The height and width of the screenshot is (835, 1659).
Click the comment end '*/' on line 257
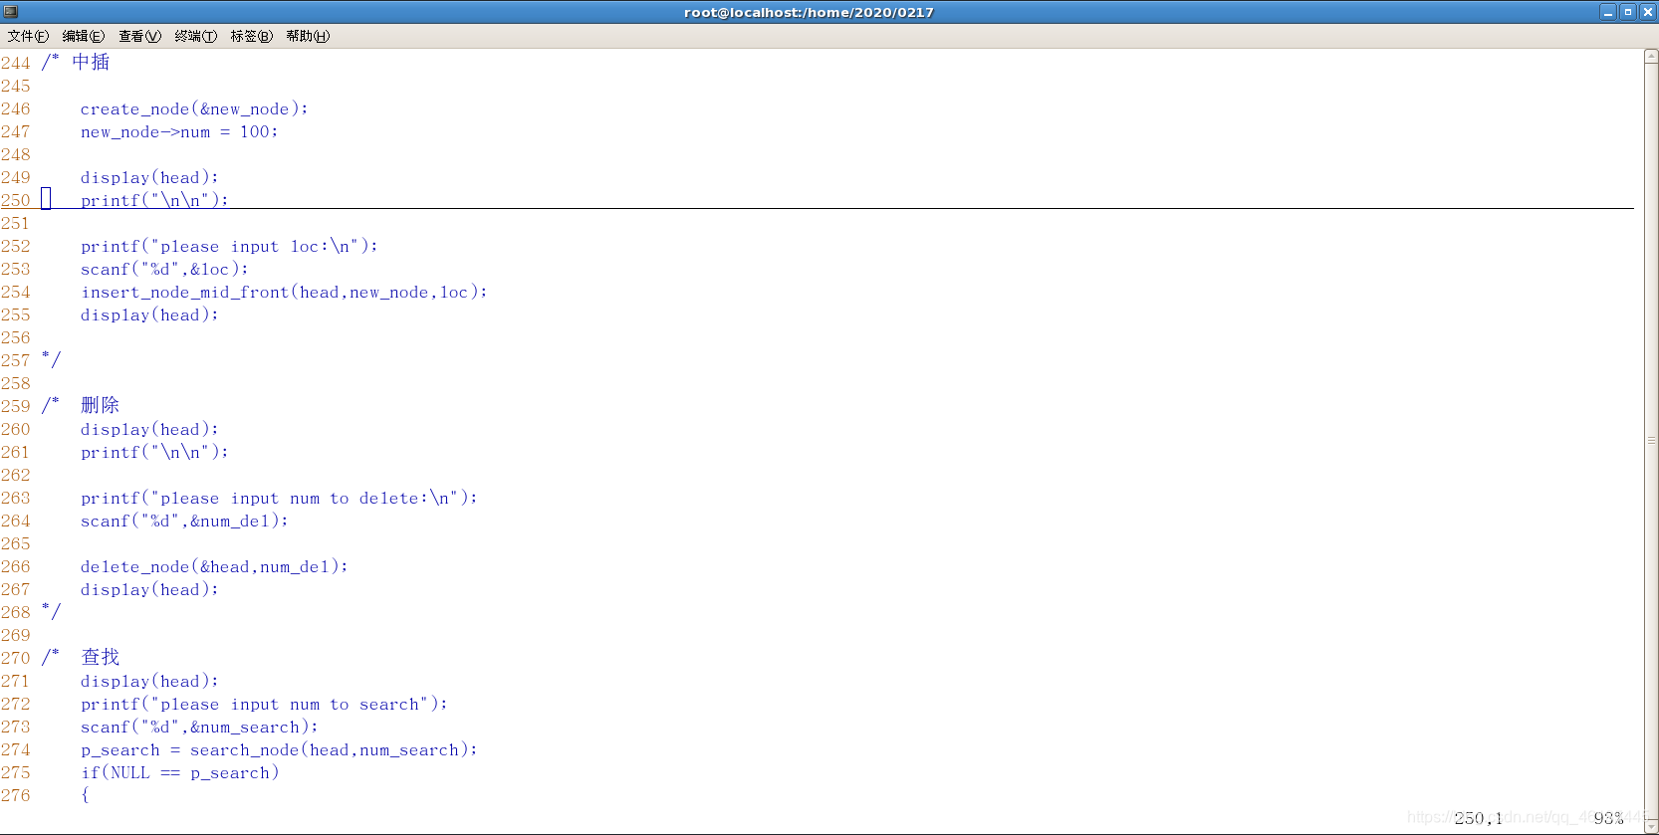click(x=51, y=359)
